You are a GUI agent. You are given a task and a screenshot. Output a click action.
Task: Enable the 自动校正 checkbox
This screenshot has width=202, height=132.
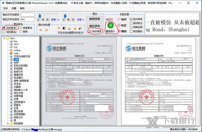(x=131, y=23)
